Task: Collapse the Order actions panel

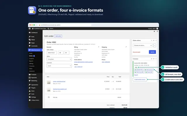Action: [156, 41]
